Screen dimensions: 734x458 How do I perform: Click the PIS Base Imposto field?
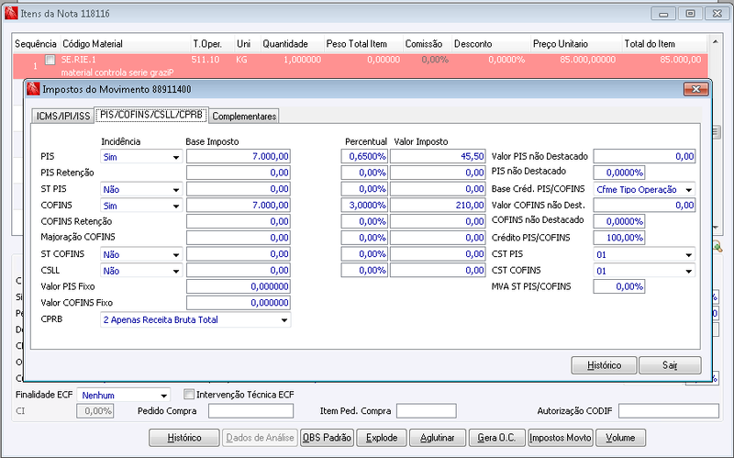tap(239, 156)
